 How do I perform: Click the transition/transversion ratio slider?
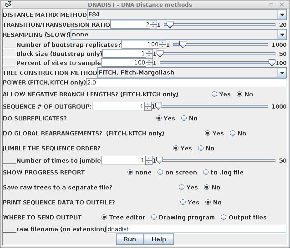point(223,25)
